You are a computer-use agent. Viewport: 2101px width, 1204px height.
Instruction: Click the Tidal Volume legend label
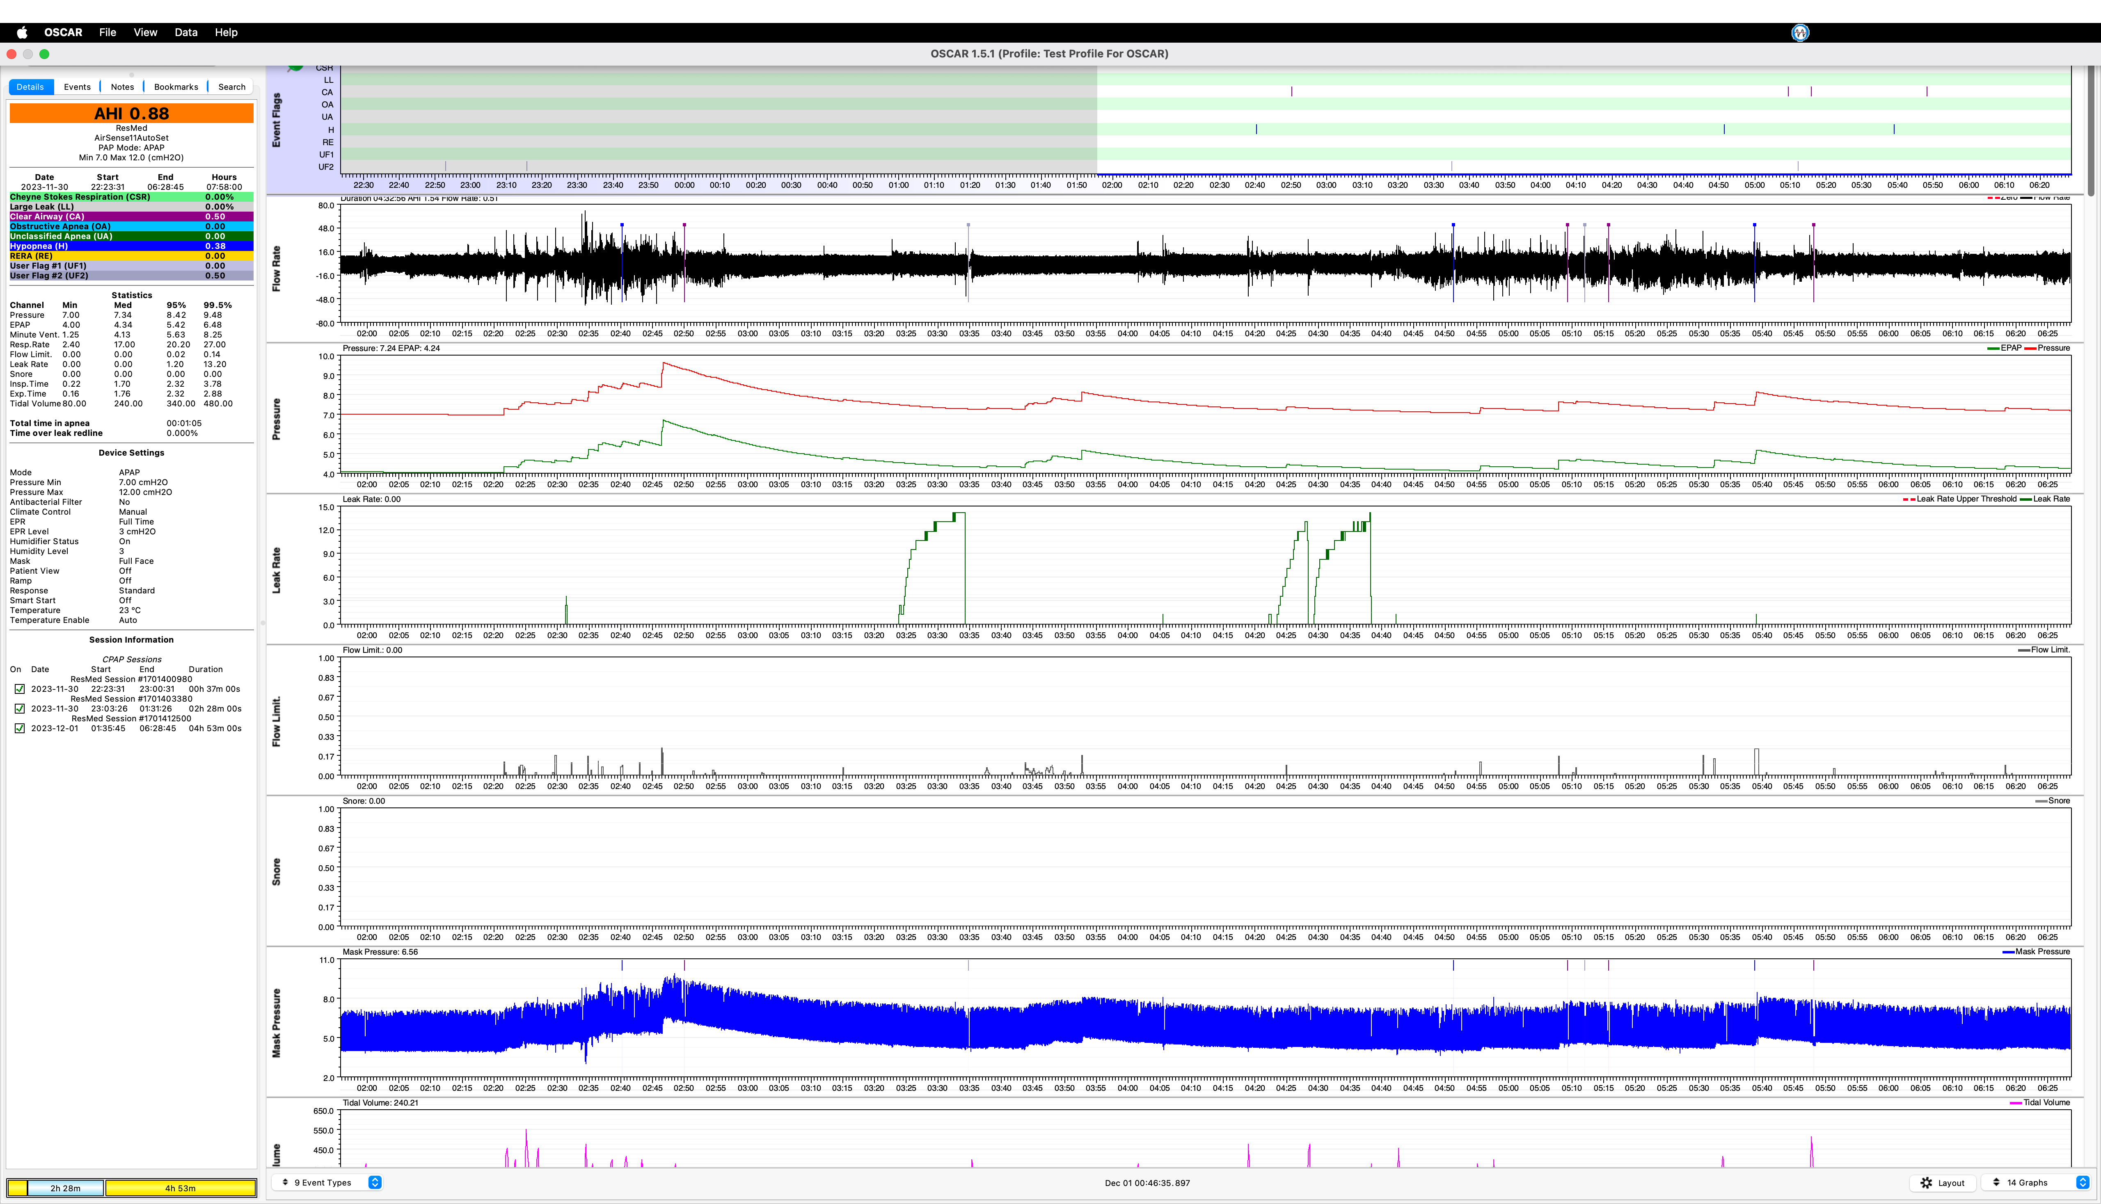click(x=2040, y=1103)
